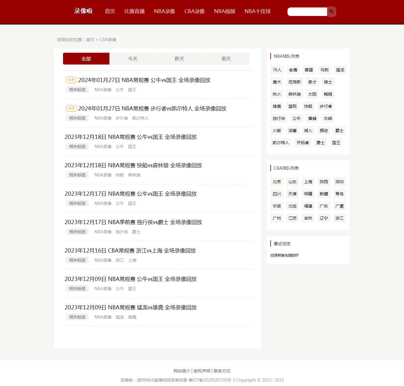This screenshot has height=386, width=404.
Task: Open 2024年01月27日 步行者vs凯尔特人 replay
Action: pos(152,109)
